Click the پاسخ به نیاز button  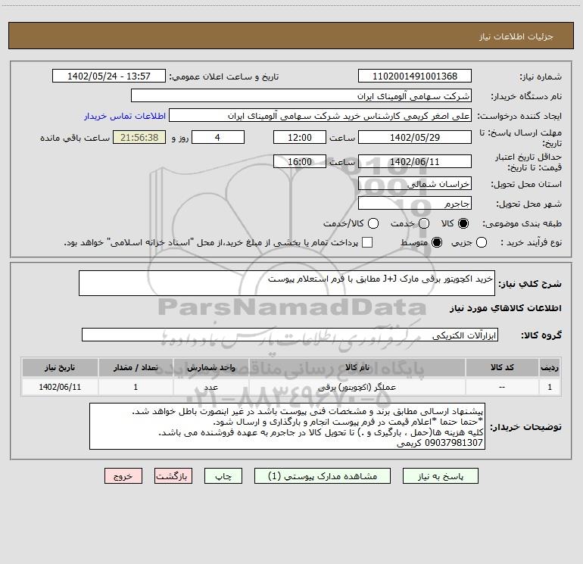[x=441, y=476]
